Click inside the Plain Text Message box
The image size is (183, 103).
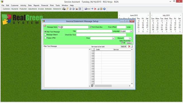coord(66,68)
